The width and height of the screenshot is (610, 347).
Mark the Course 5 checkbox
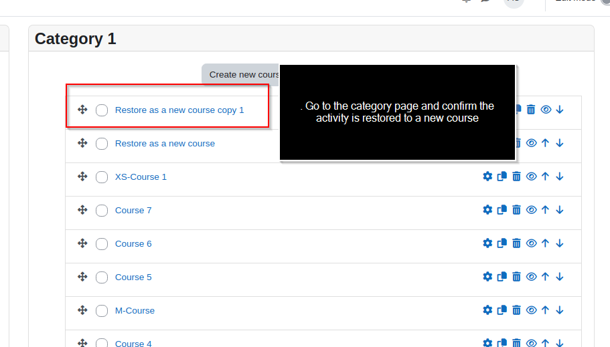pyautogui.click(x=102, y=277)
